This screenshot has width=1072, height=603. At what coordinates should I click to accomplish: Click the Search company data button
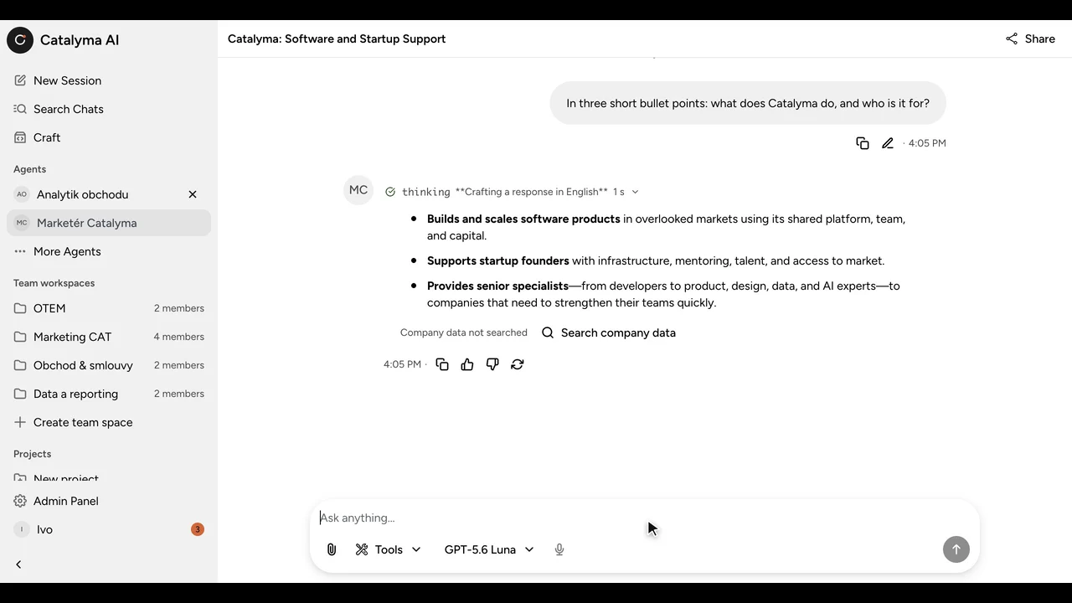(609, 332)
